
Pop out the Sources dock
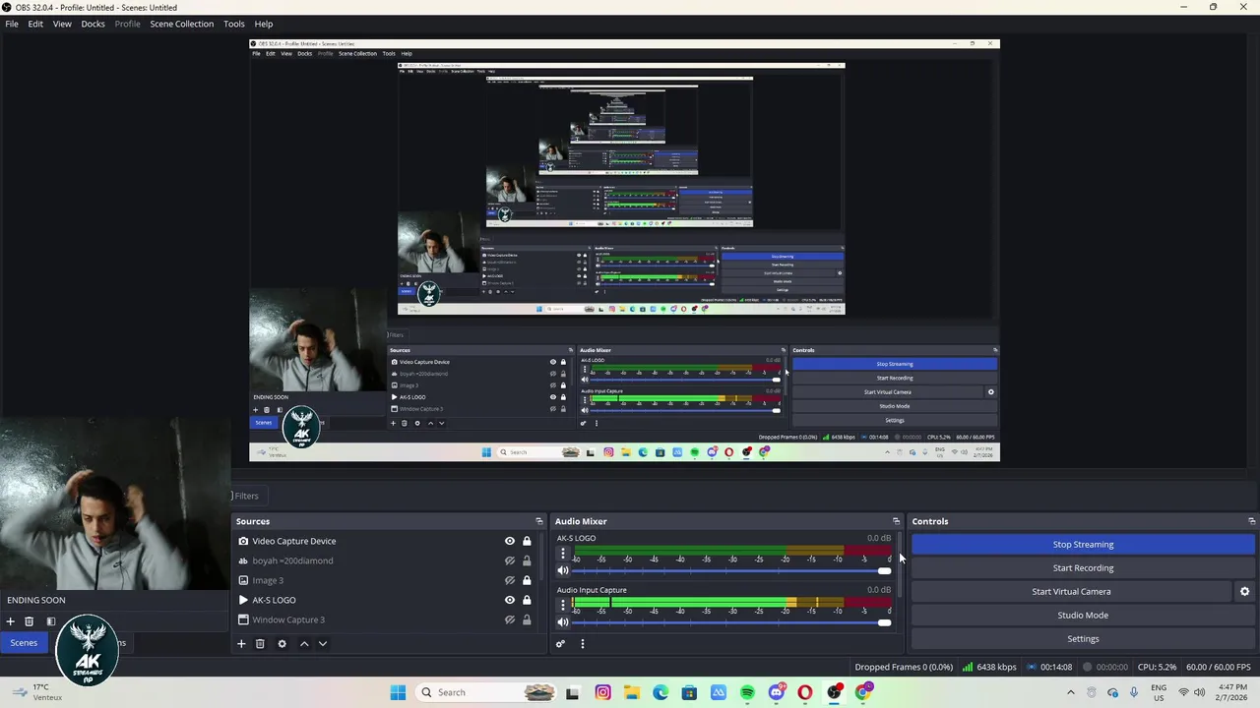click(538, 521)
